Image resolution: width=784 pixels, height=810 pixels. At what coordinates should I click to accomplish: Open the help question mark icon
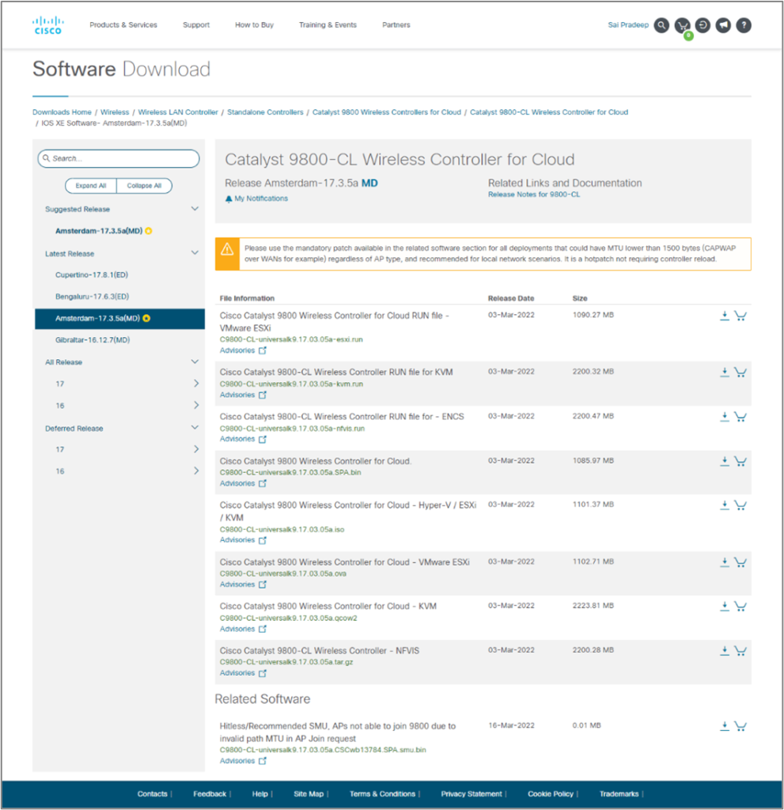(x=744, y=25)
